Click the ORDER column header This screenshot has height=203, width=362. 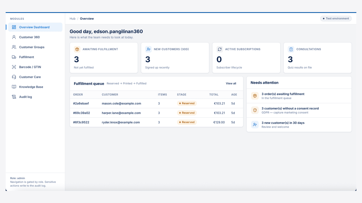pos(78,95)
